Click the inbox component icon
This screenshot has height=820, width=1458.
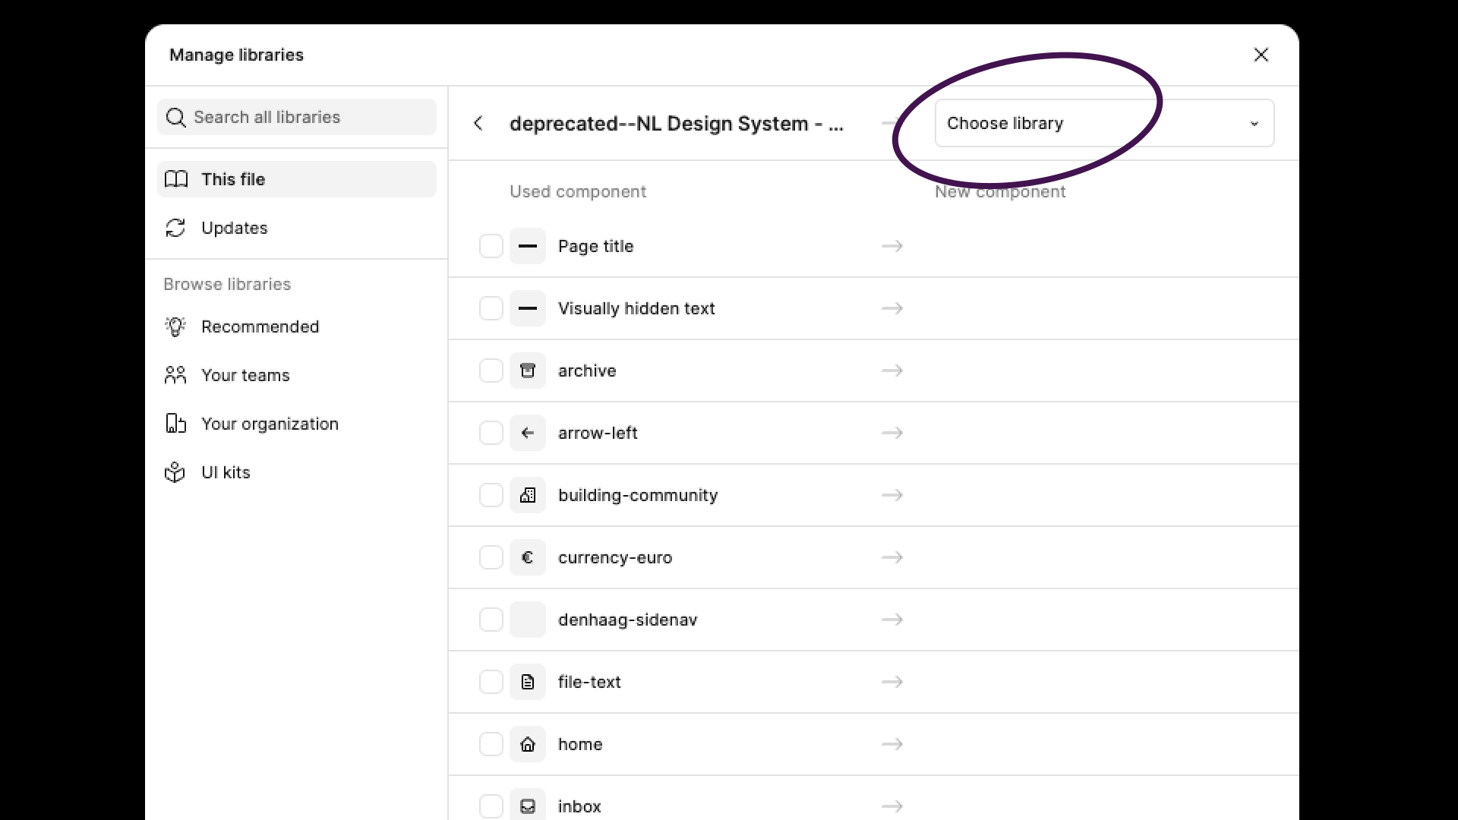(x=527, y=806)
